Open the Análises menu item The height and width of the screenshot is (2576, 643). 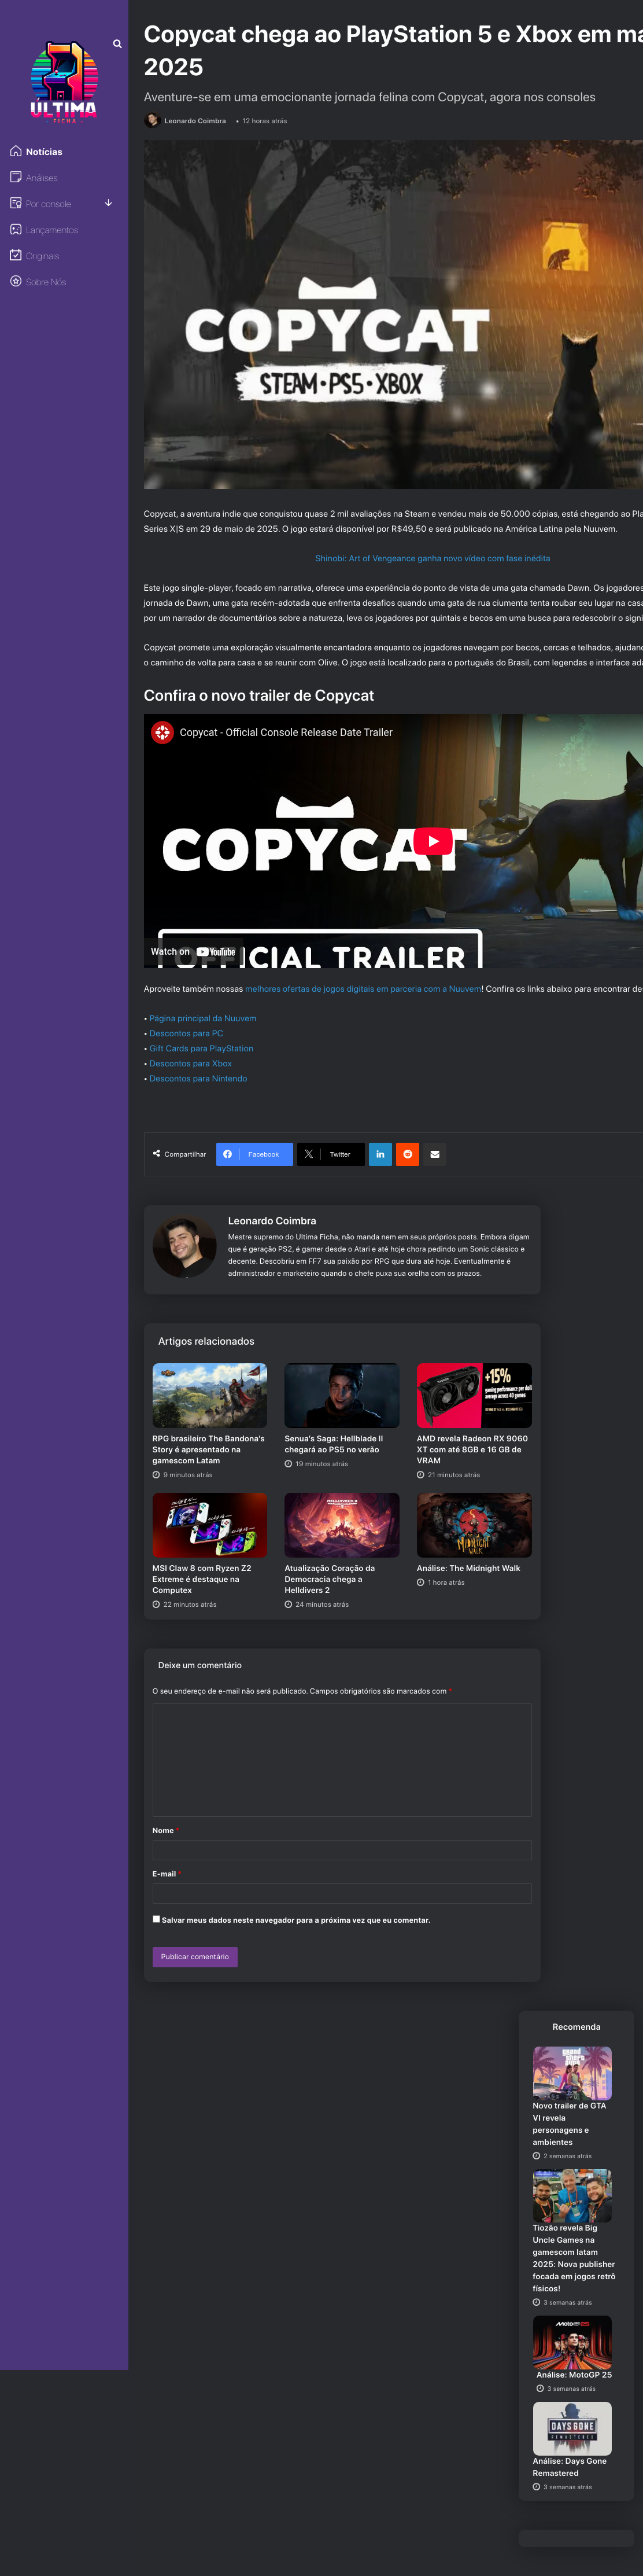[42, 178]
